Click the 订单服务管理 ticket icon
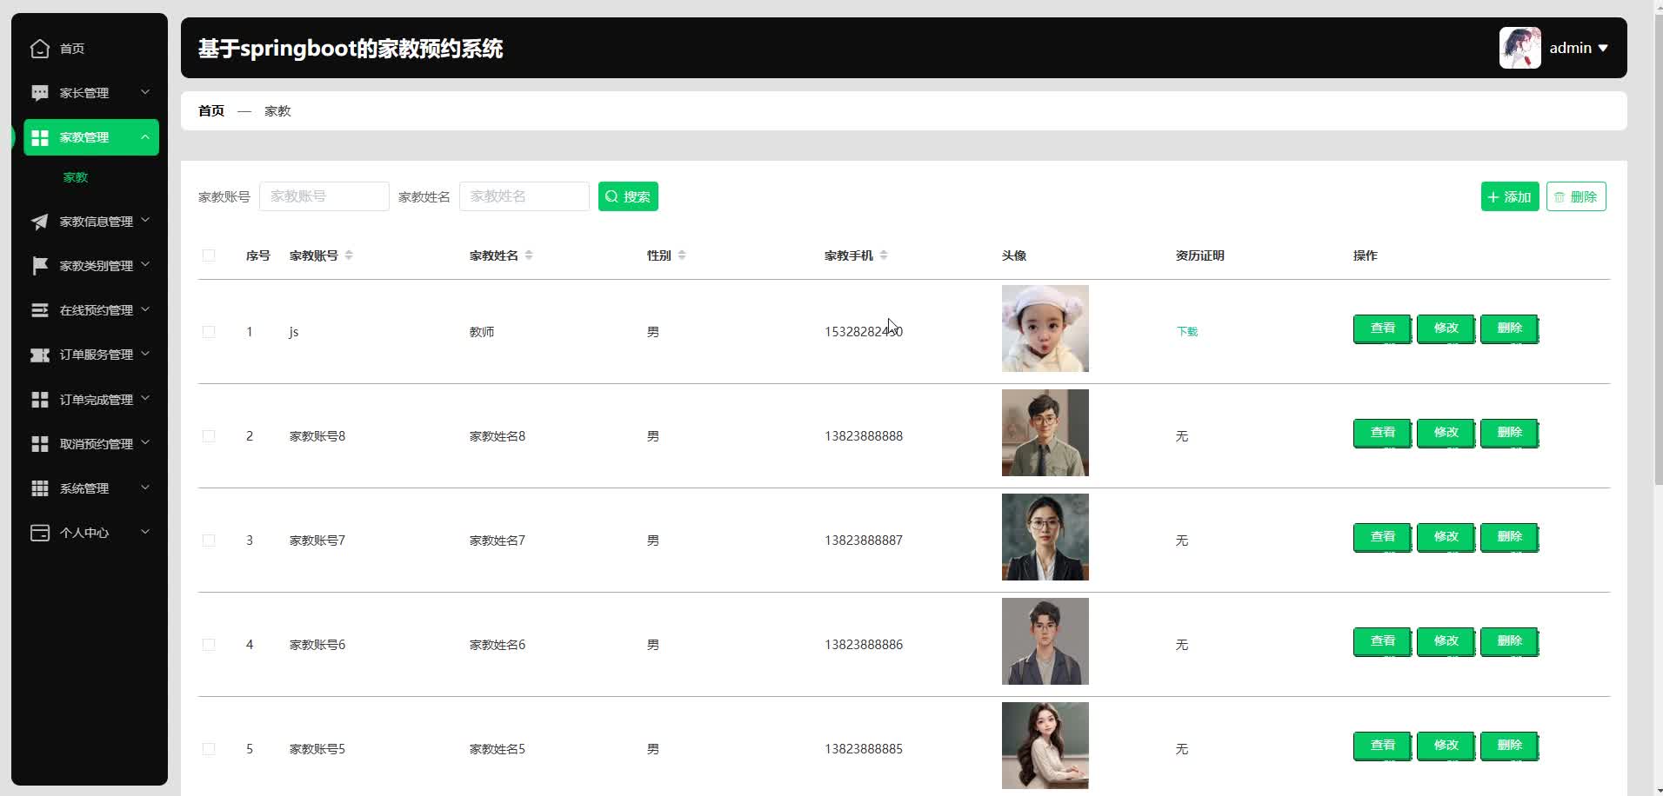The width and height of the screenshot is (1663, 796). pyautogui.click(x=40, y=355)
